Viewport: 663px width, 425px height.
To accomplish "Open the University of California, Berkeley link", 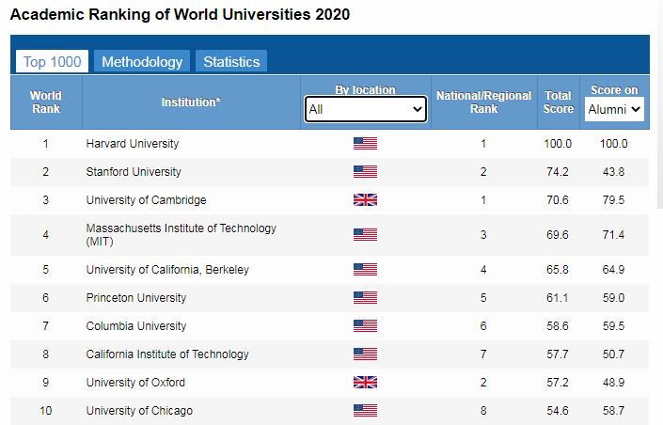I will coord(167,270).
